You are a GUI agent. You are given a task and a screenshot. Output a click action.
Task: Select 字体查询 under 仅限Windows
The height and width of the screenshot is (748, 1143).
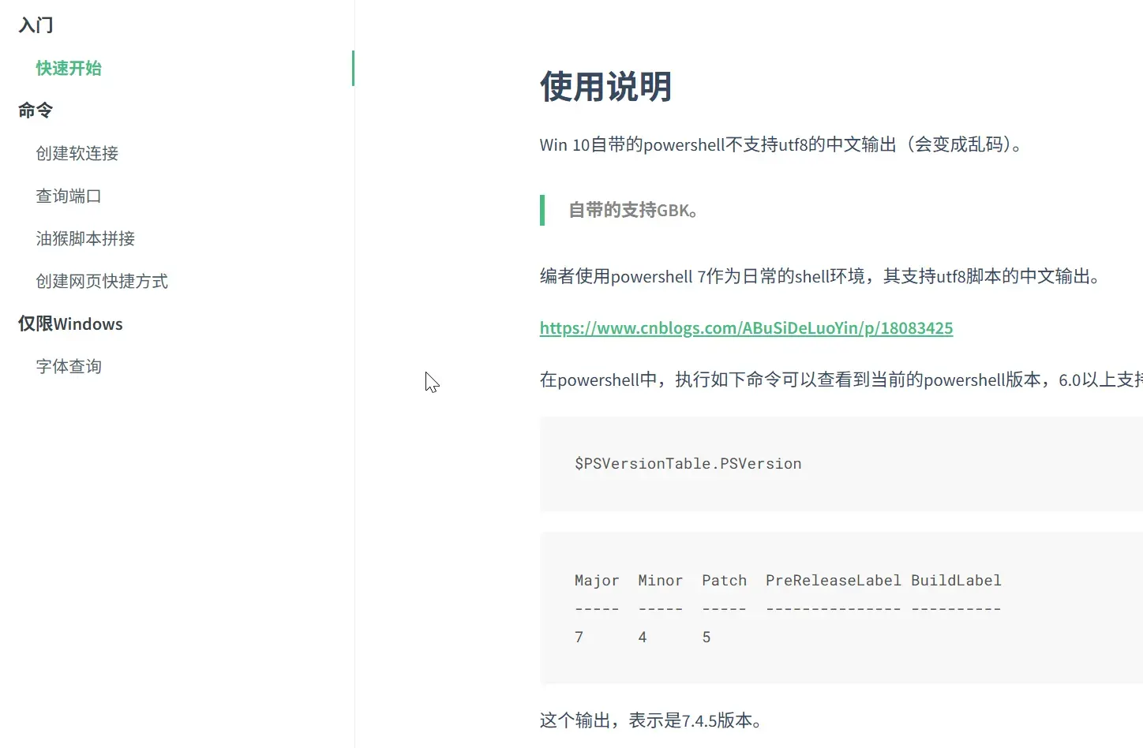69,366
